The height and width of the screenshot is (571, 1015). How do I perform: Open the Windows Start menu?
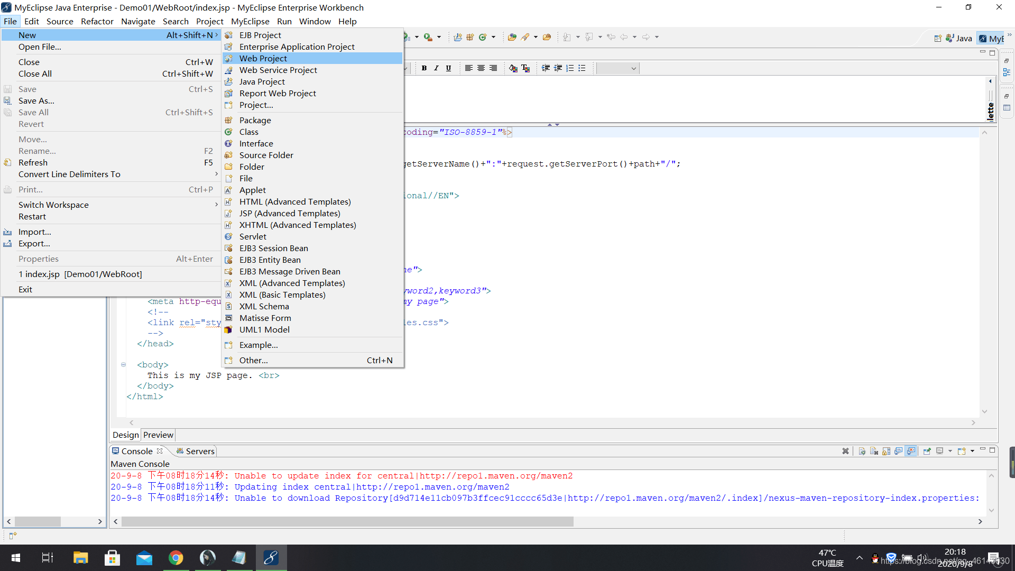(x=16, y=558)
